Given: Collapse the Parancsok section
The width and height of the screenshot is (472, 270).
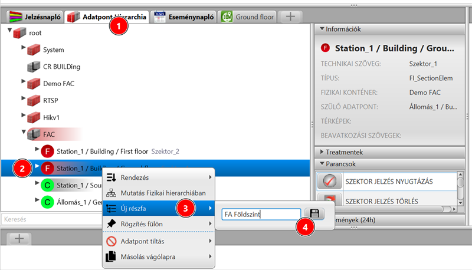Looking at the screenshot, I should click(322, 163).
